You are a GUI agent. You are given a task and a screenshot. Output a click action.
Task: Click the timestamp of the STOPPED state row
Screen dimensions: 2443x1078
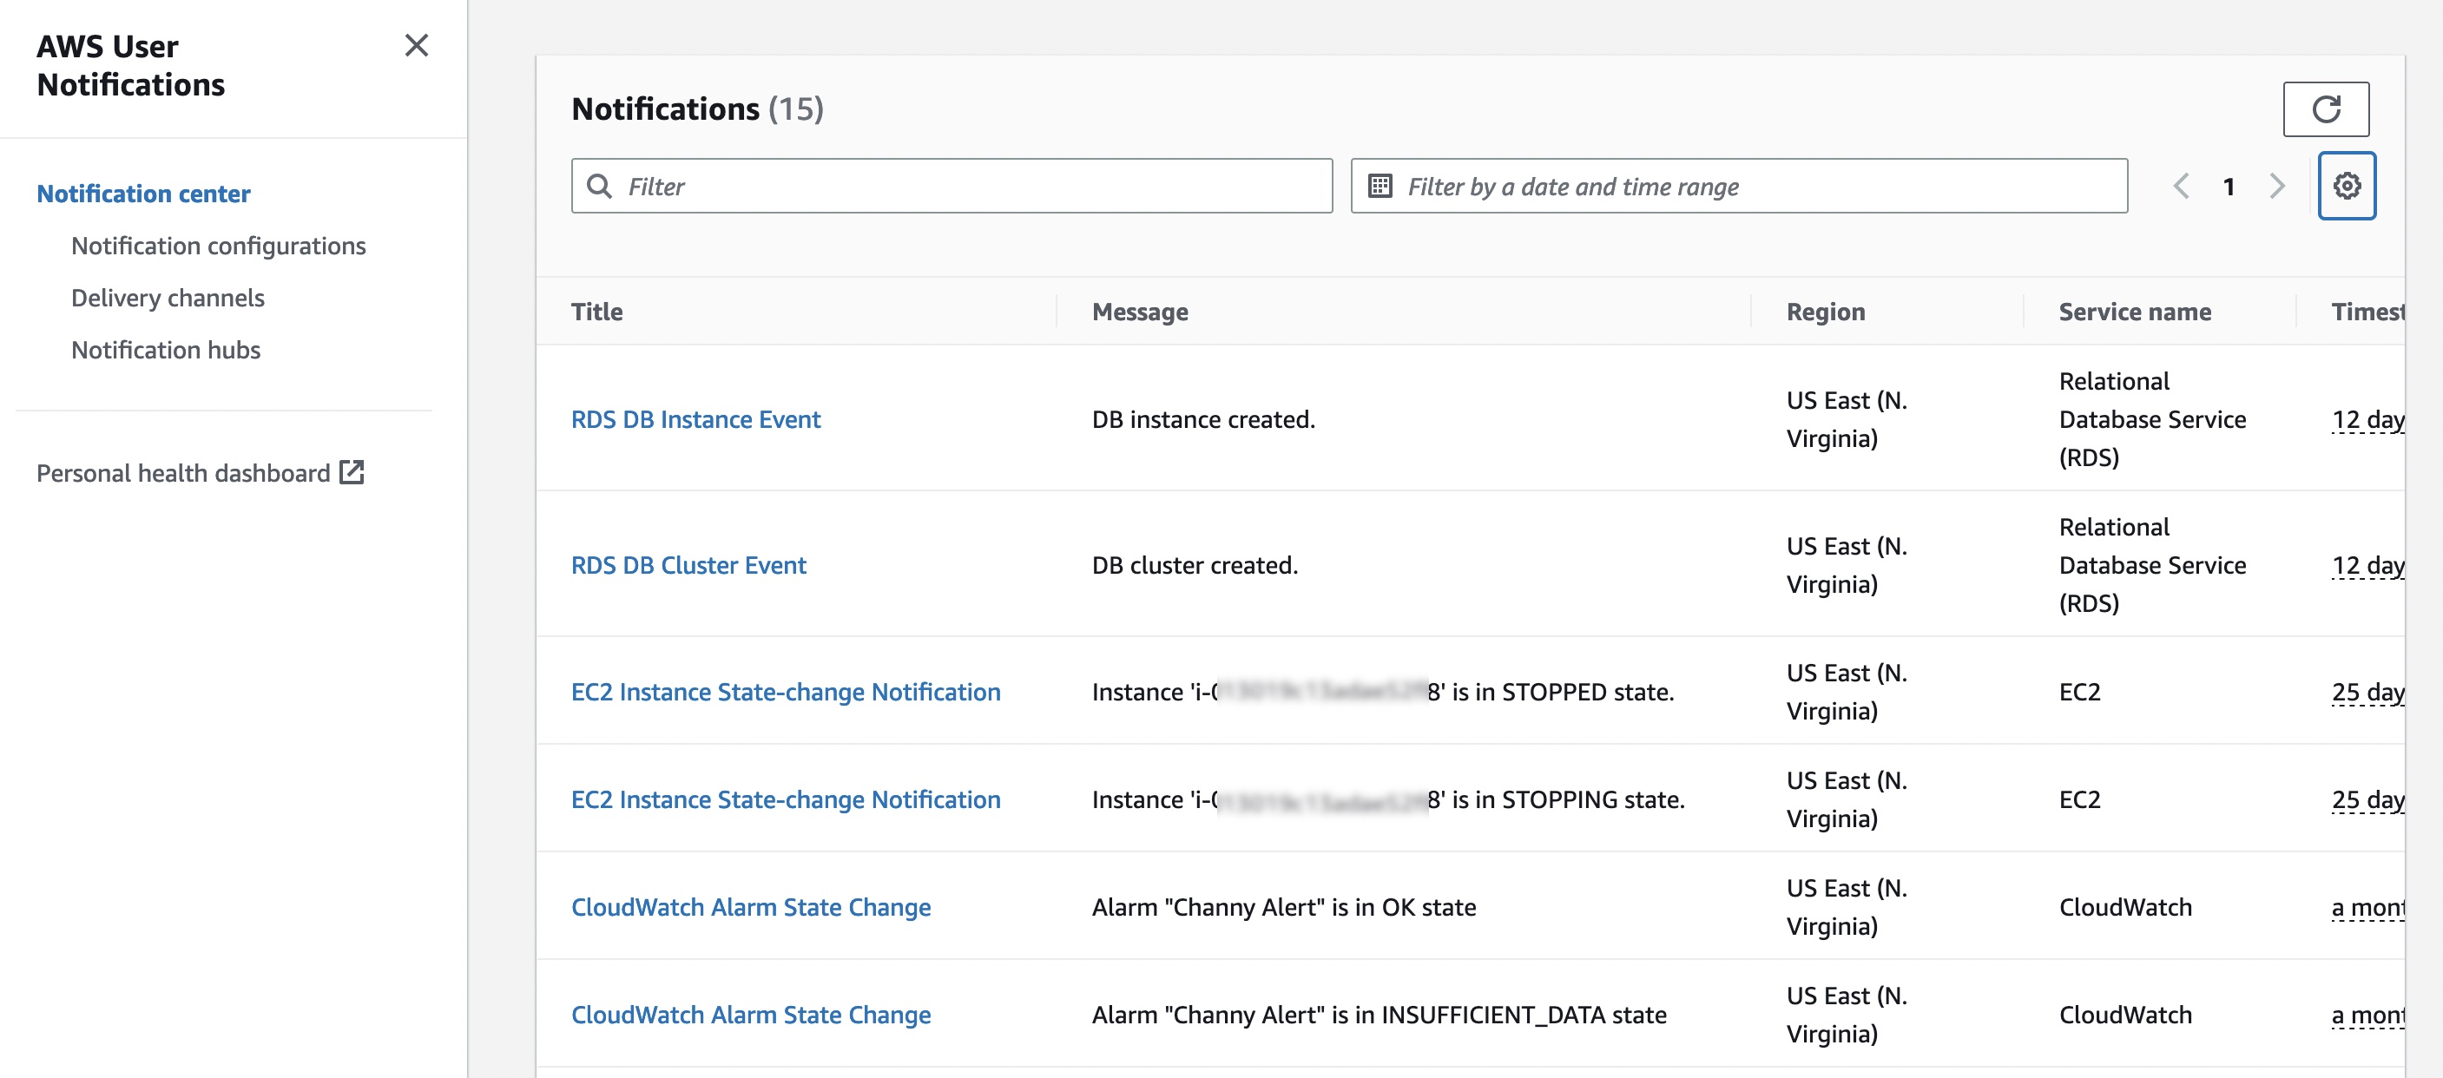tap(2367, 693)
